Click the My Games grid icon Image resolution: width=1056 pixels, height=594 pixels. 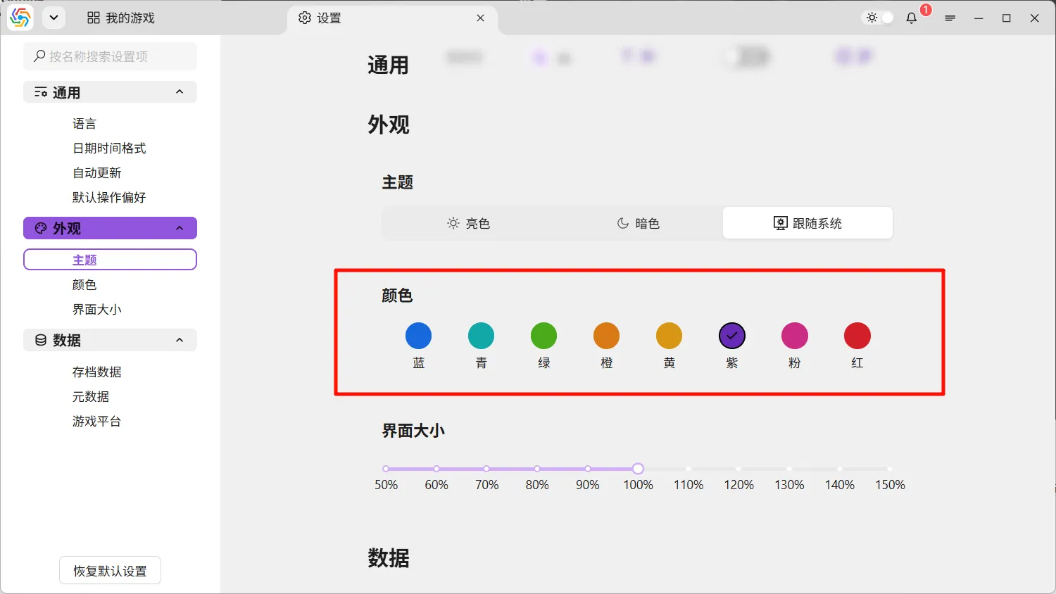point(94,18)
